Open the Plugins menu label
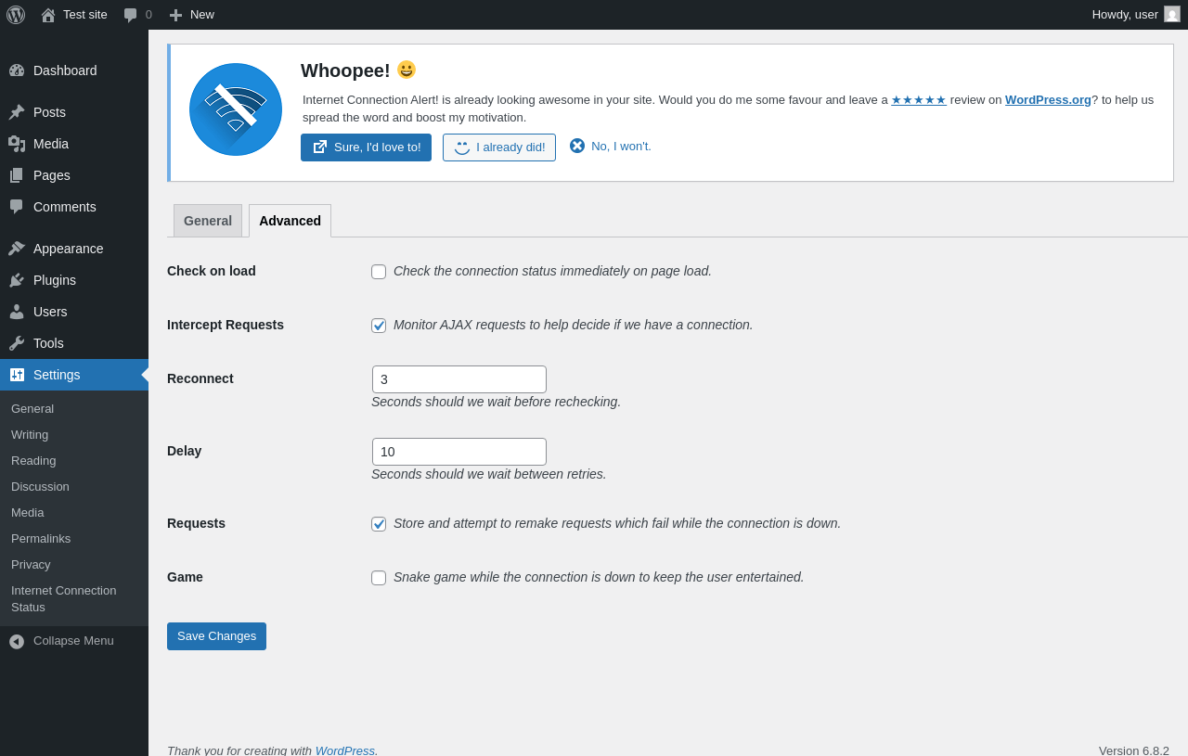The image size is (1188, 756). pyautogui.click(x=55, y=280)
